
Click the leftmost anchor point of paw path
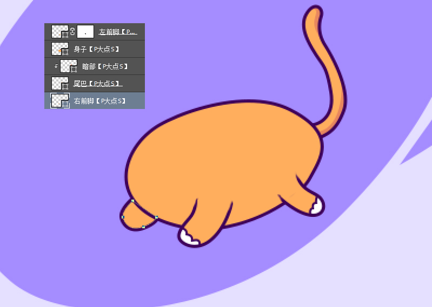(x=123, y=217)
